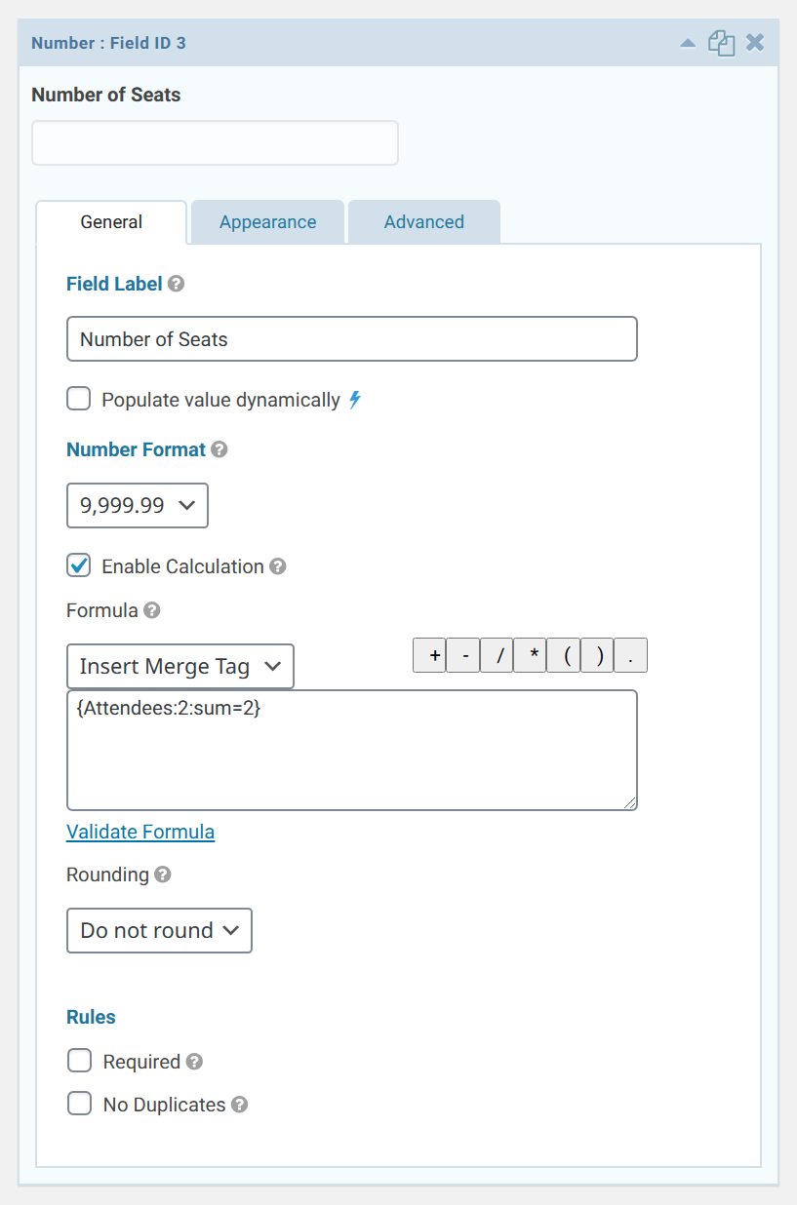Switch to the Appearance tab
The image size is (797, 1205).
(x=266, y=221)
